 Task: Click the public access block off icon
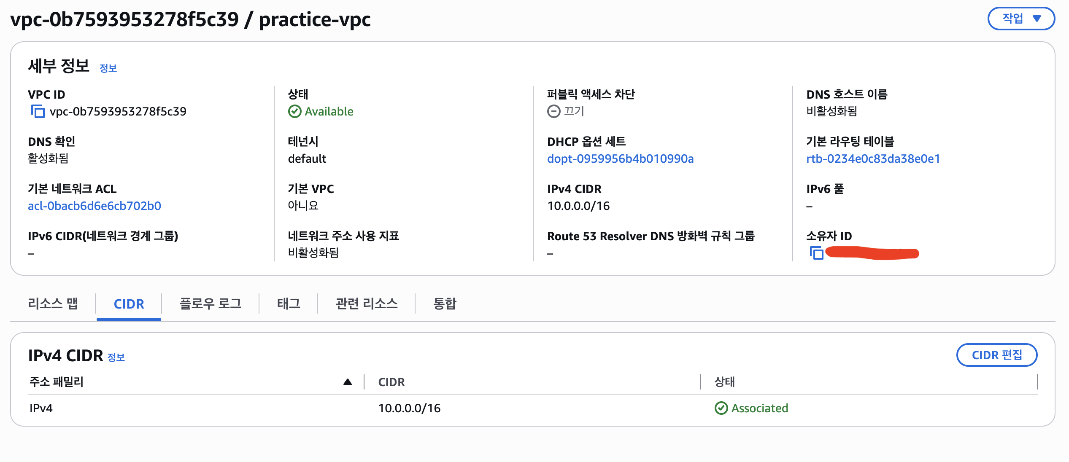click(x=553, y=111)
